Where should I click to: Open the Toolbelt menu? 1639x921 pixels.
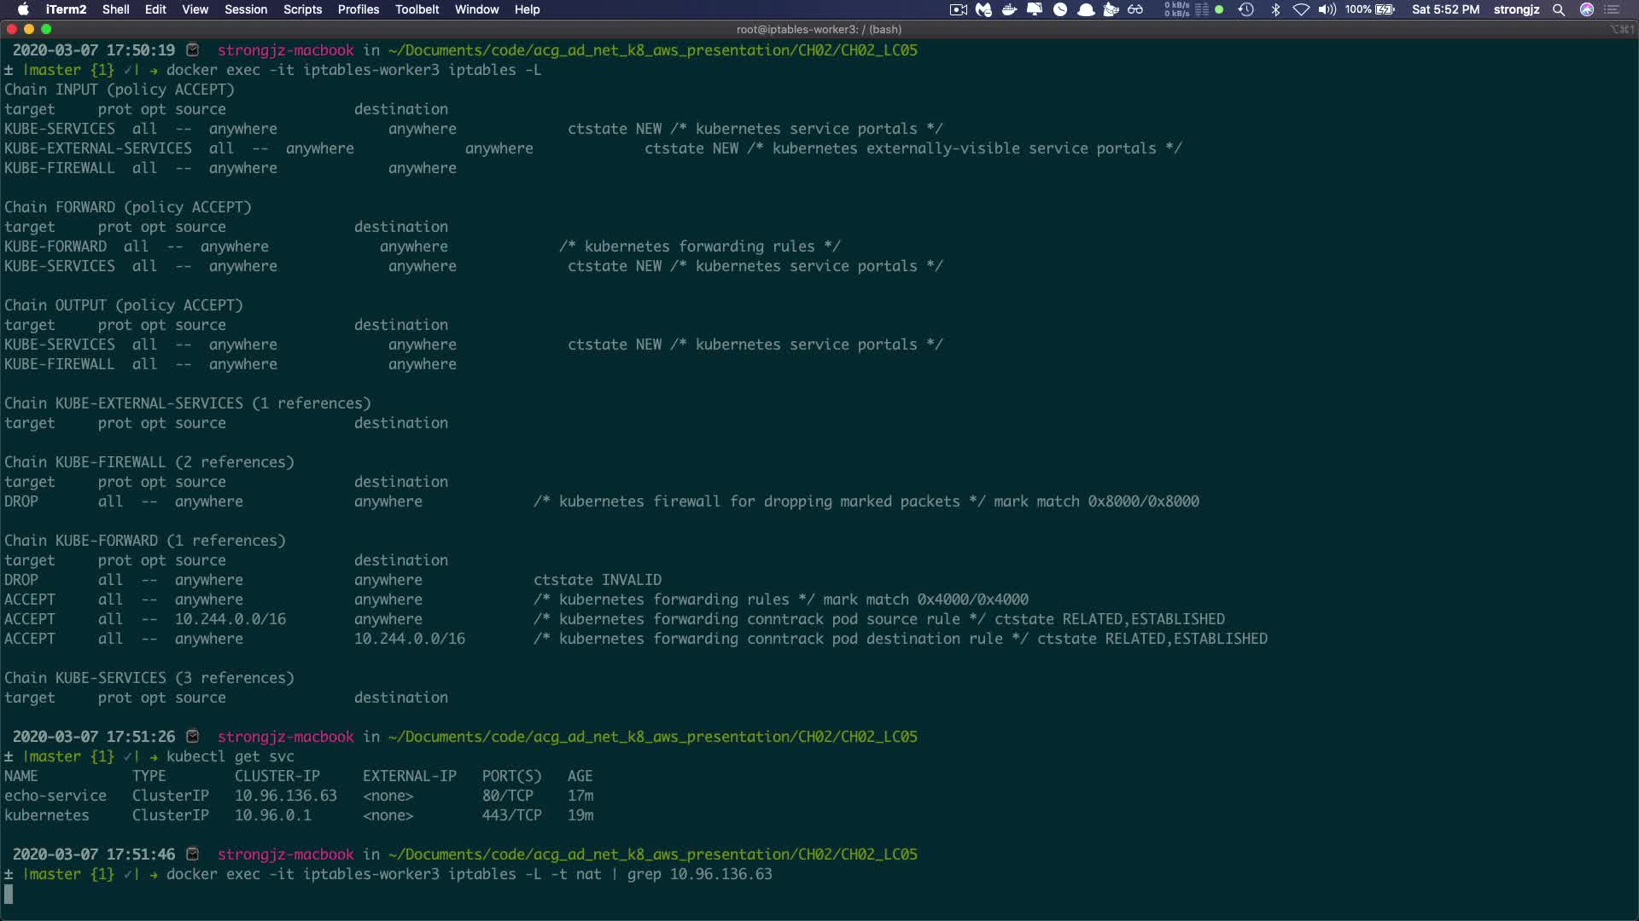tap(417, 9)
